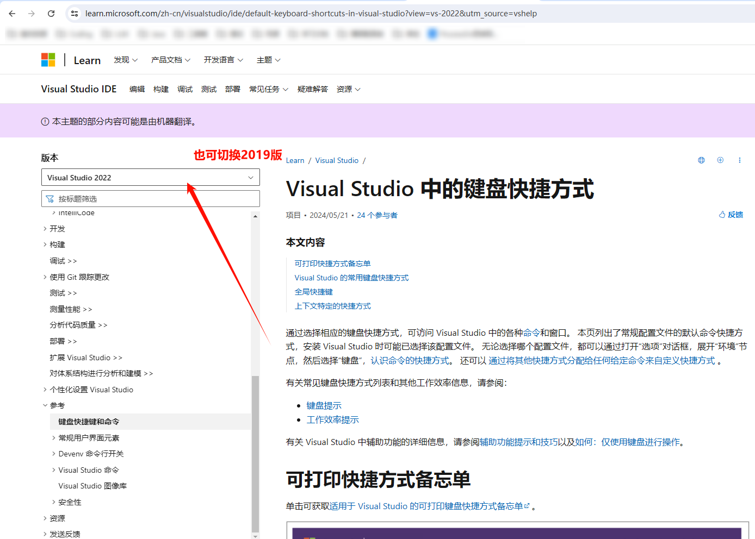Click the browser address bar URL
Screen dimensions: 755x539
311,14
